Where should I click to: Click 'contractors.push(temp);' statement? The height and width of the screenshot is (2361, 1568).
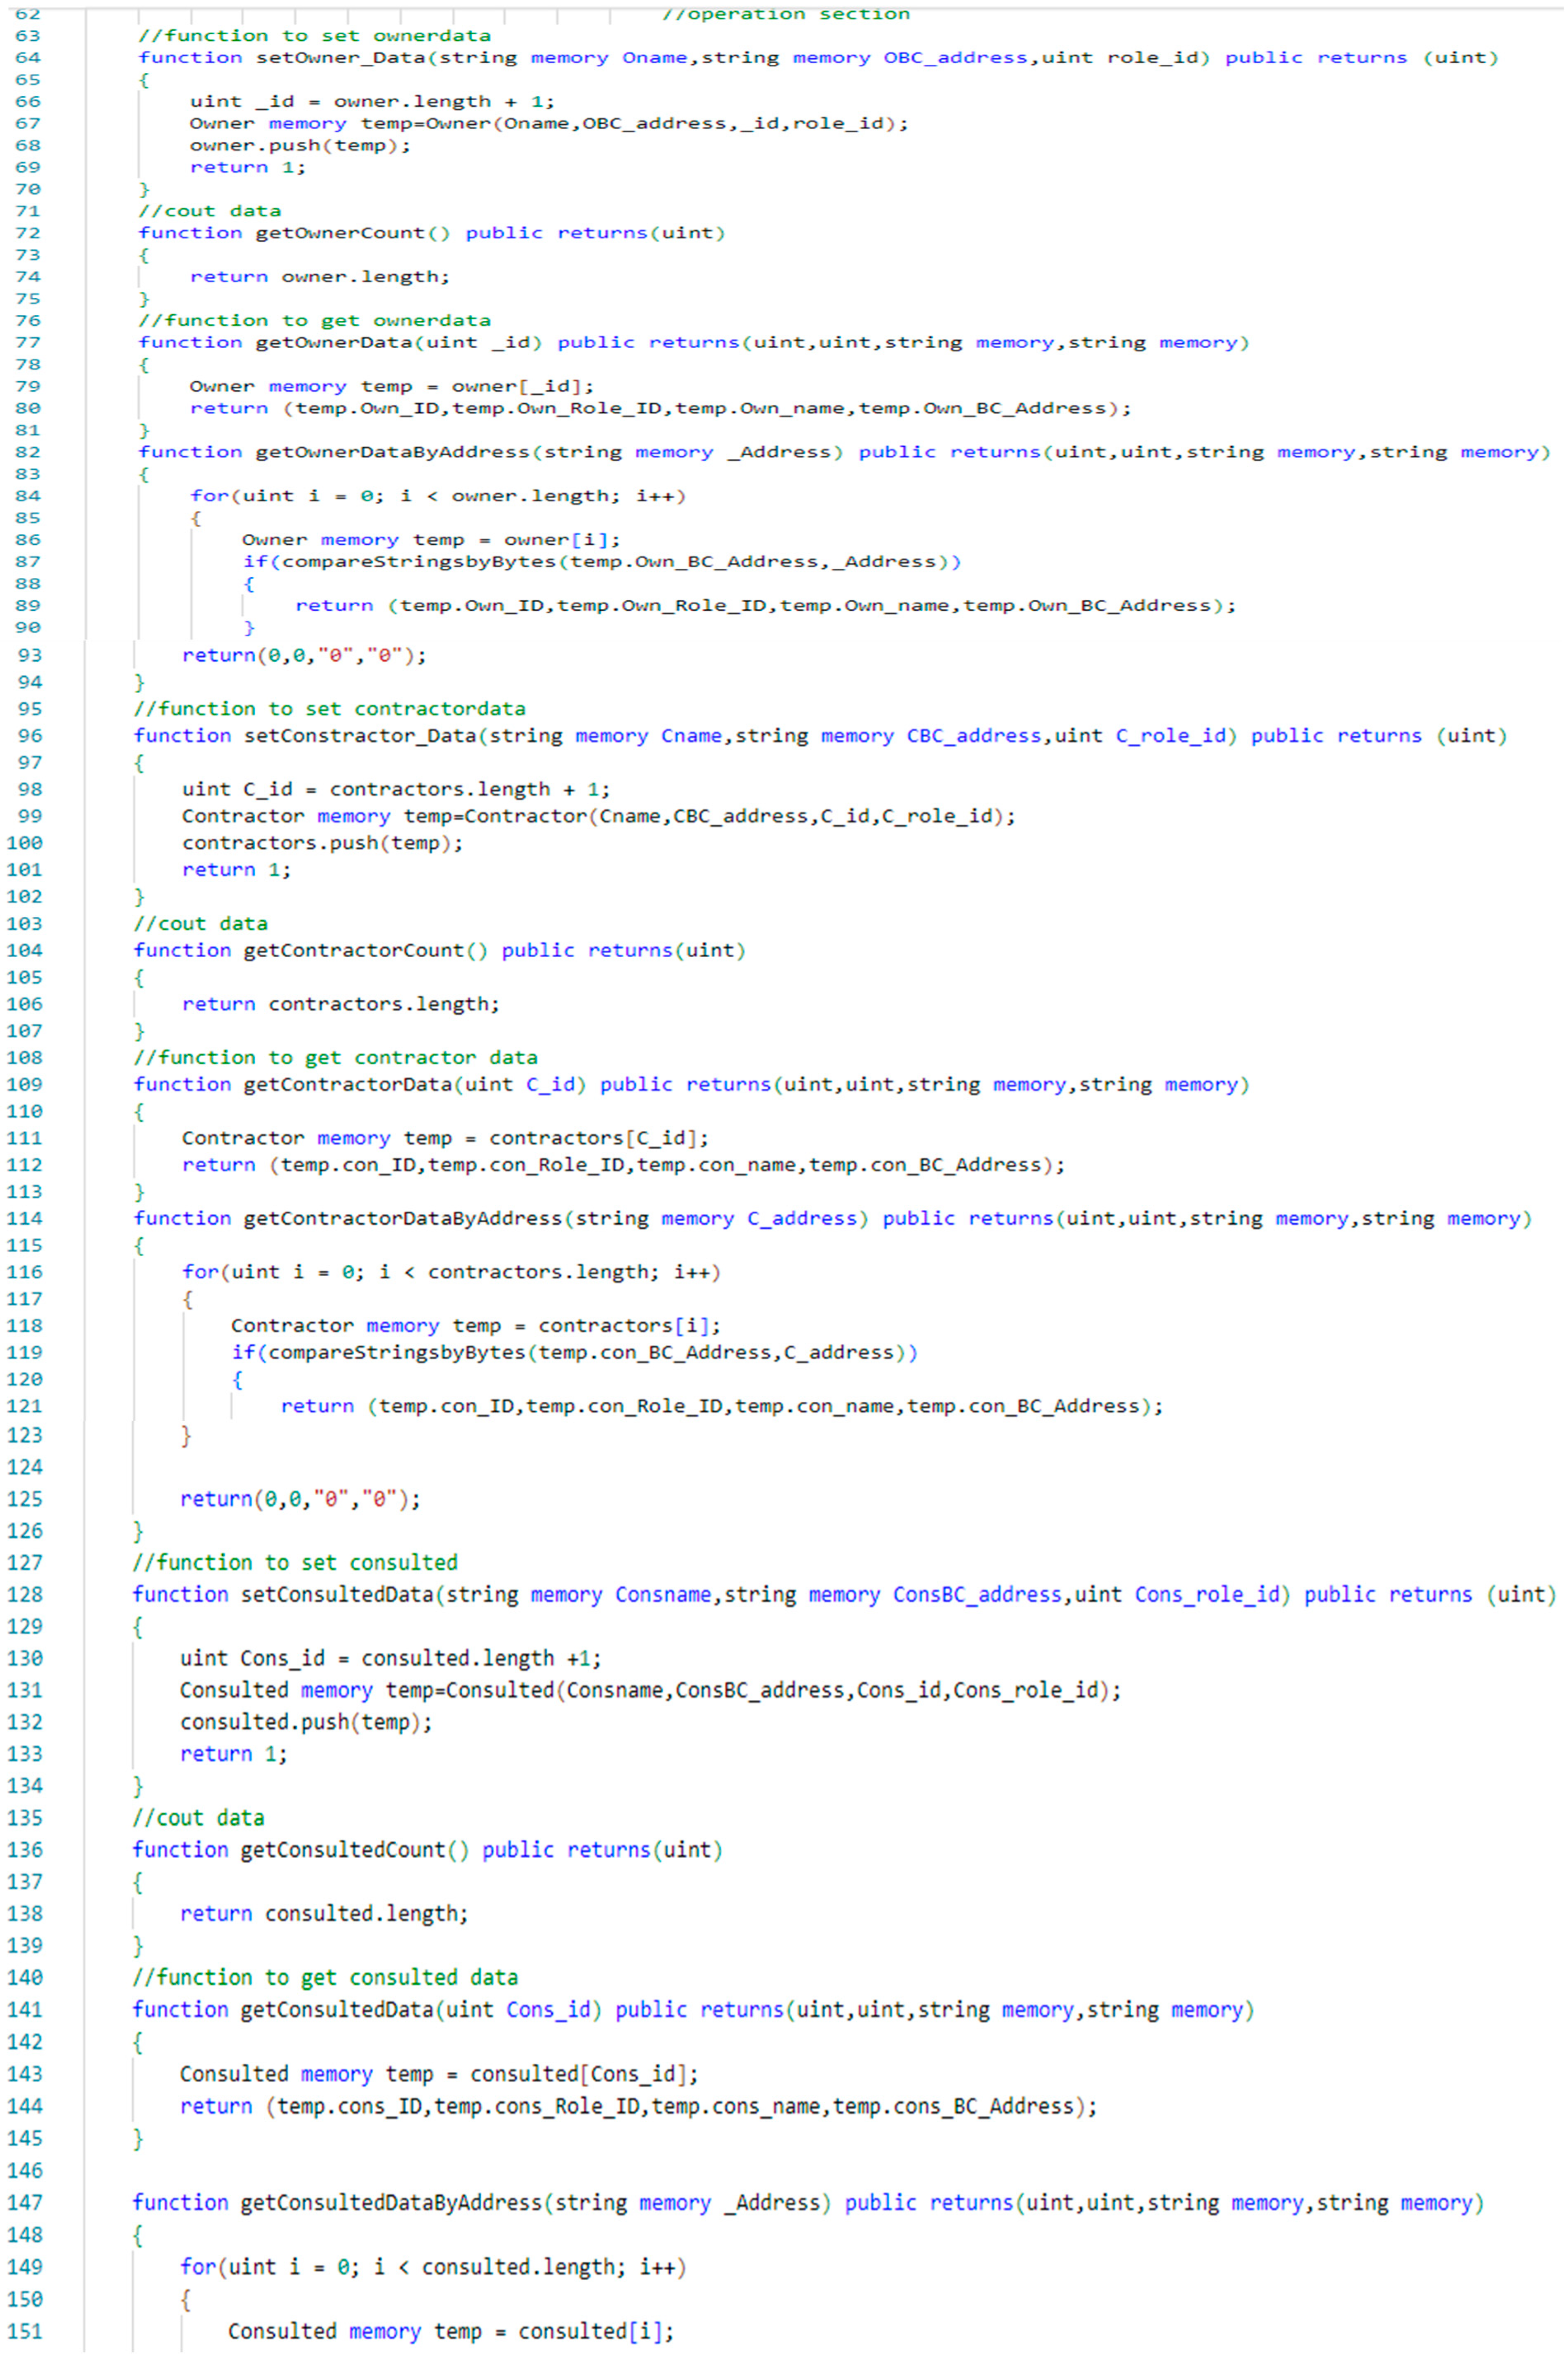click(x=322, y=842)
